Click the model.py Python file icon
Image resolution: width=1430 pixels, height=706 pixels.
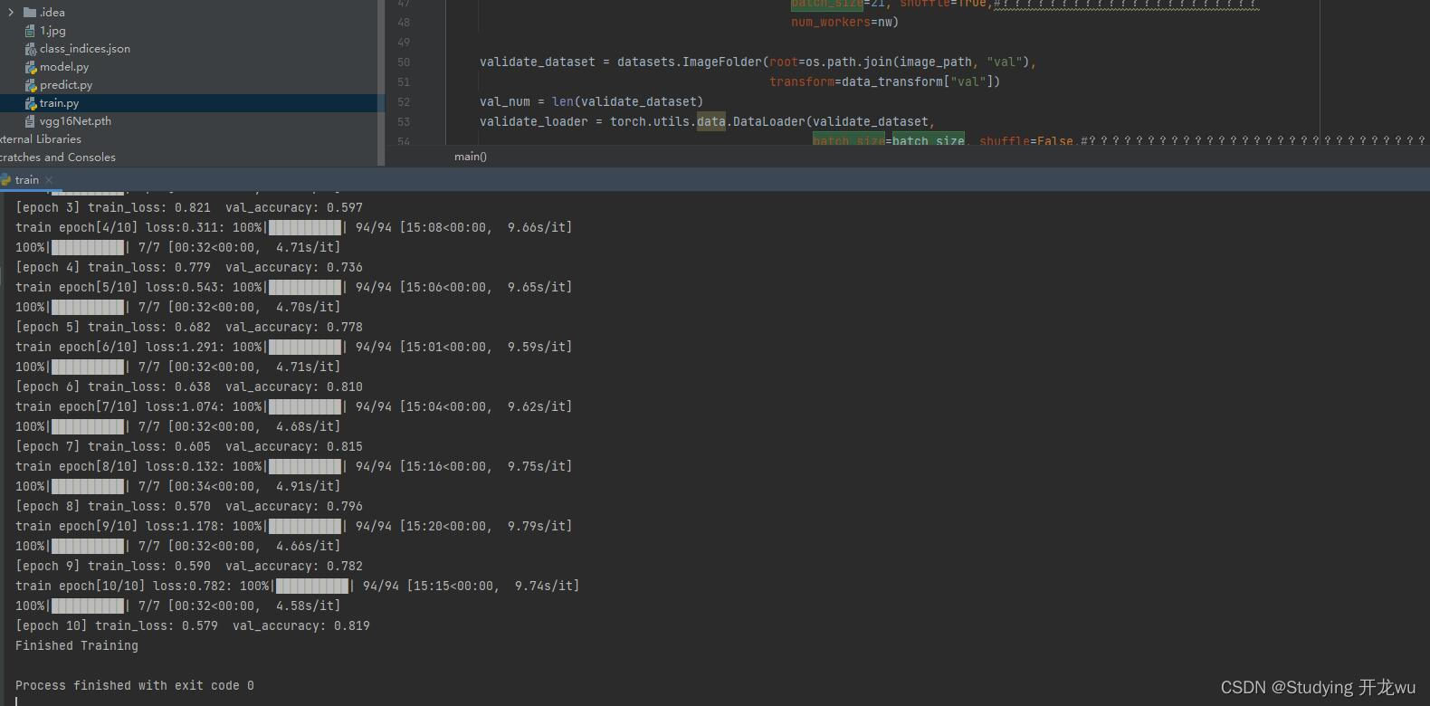[x=30, y=67]
